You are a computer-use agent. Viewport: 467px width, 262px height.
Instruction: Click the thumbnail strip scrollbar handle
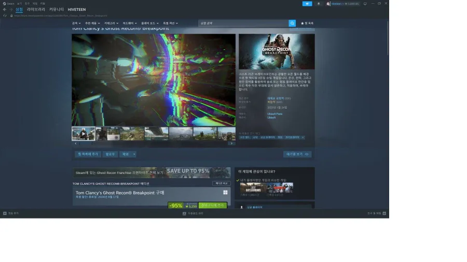point(86,143)
